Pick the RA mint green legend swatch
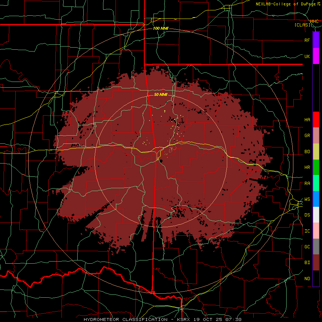The image size is (322, 322). (316, 183)
